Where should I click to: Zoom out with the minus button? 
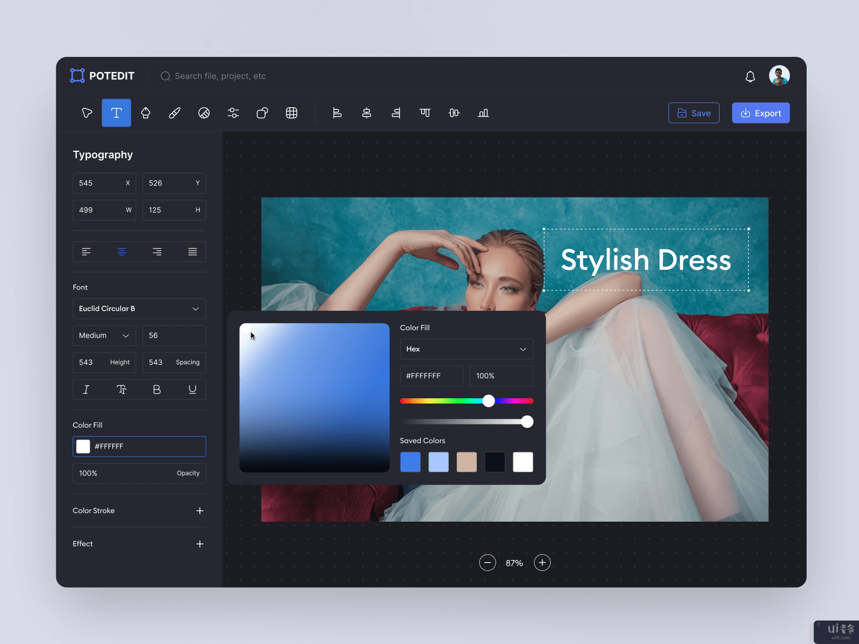(x=487, y=562)
